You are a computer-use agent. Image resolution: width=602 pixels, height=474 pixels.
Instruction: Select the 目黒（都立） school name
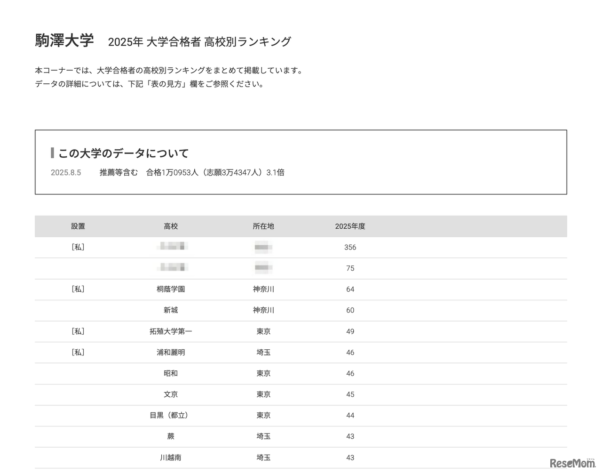click(x=170, y=416)
